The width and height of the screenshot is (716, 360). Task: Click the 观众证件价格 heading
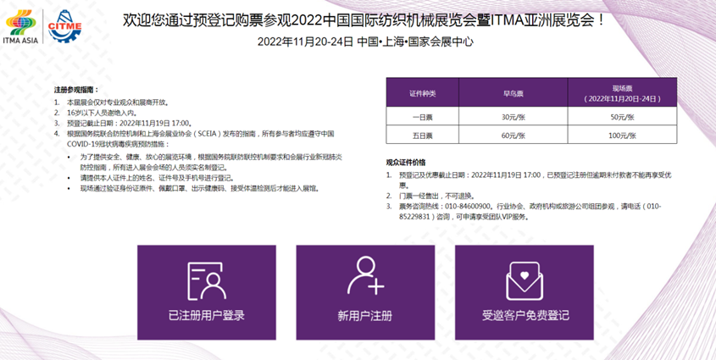coord(412,161)
